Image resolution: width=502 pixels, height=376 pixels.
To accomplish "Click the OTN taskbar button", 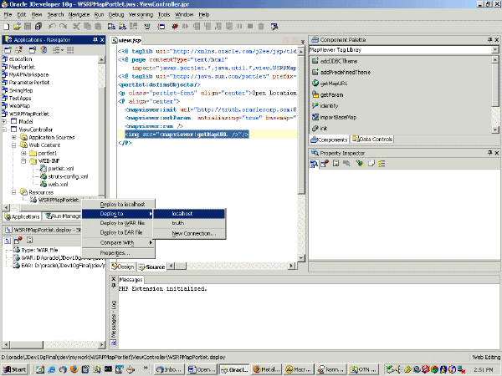I will coord(363,369).
